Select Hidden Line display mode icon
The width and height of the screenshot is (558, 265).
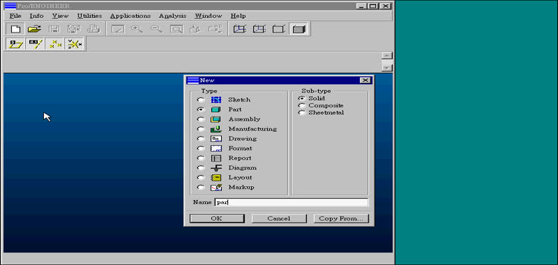point(259,29)
